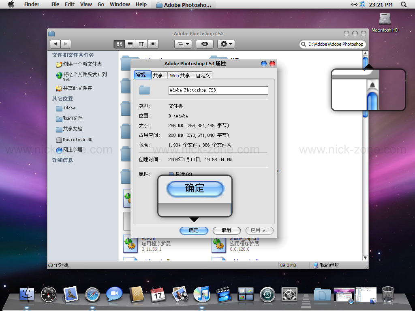Open the Finder menu
This screenshot has height=311, width=415.
(x=32, y=4)
